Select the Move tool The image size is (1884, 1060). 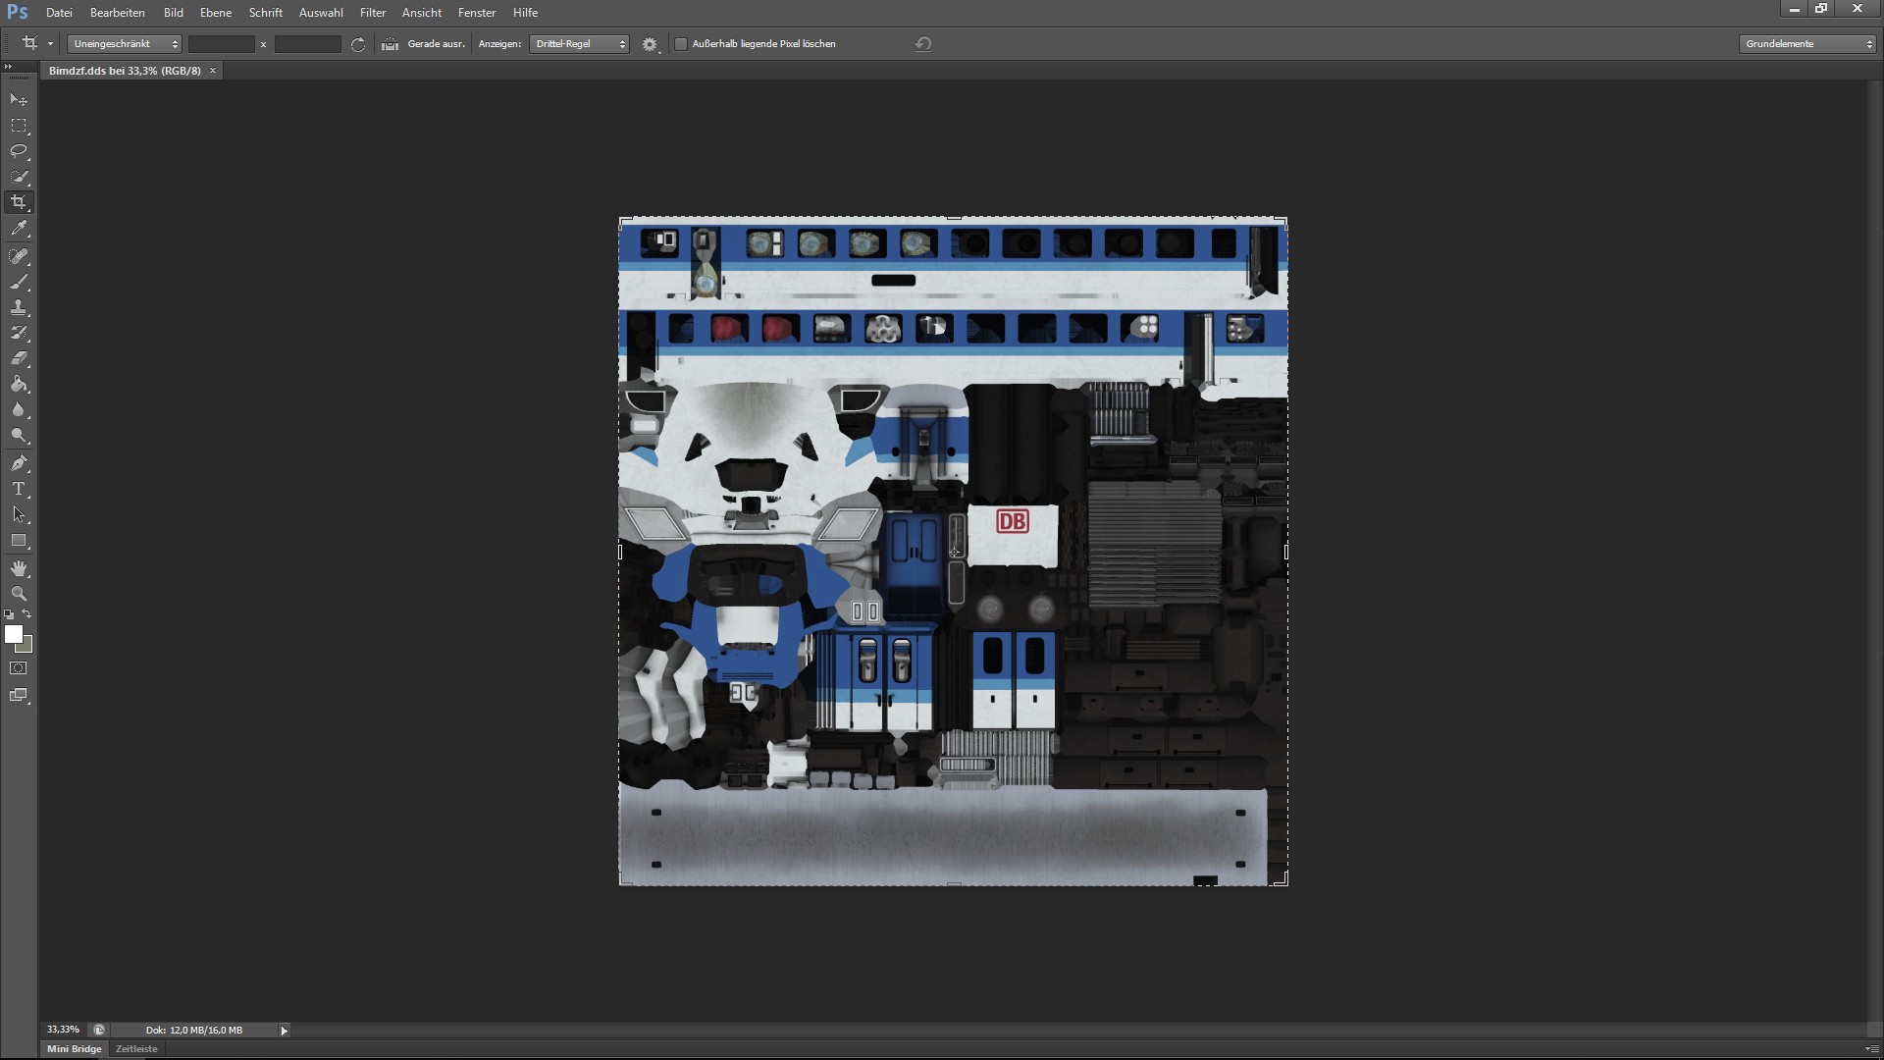19,100
